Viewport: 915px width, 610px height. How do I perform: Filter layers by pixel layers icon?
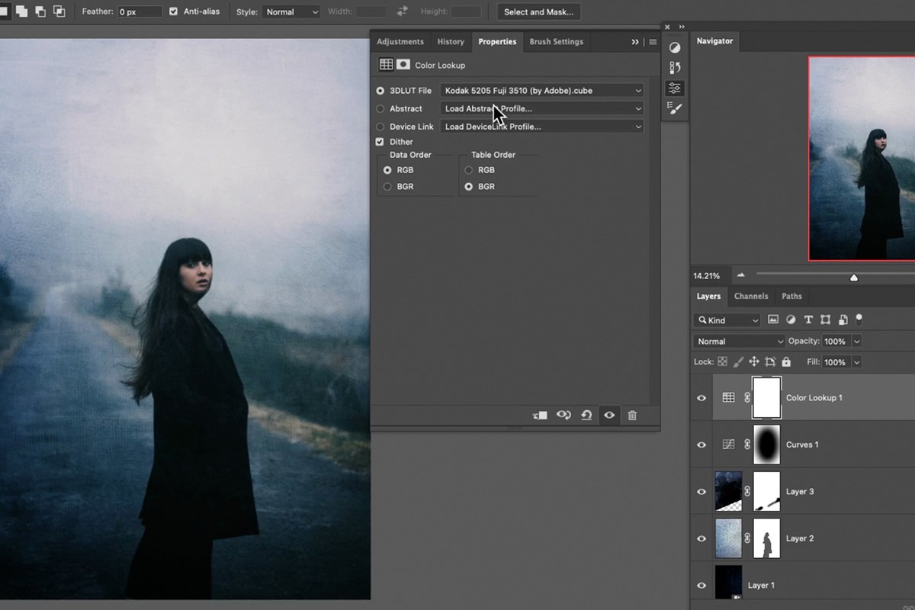[x=773, y=319]
